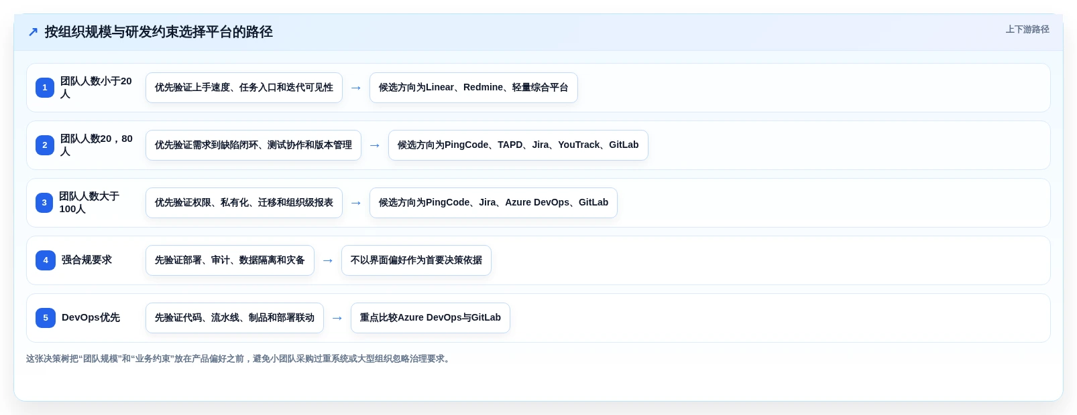The height and width of the screenshot is (415, 1077).
Task: Click the 团队人数20，80人 row label
Action: (x=97, y=145)
